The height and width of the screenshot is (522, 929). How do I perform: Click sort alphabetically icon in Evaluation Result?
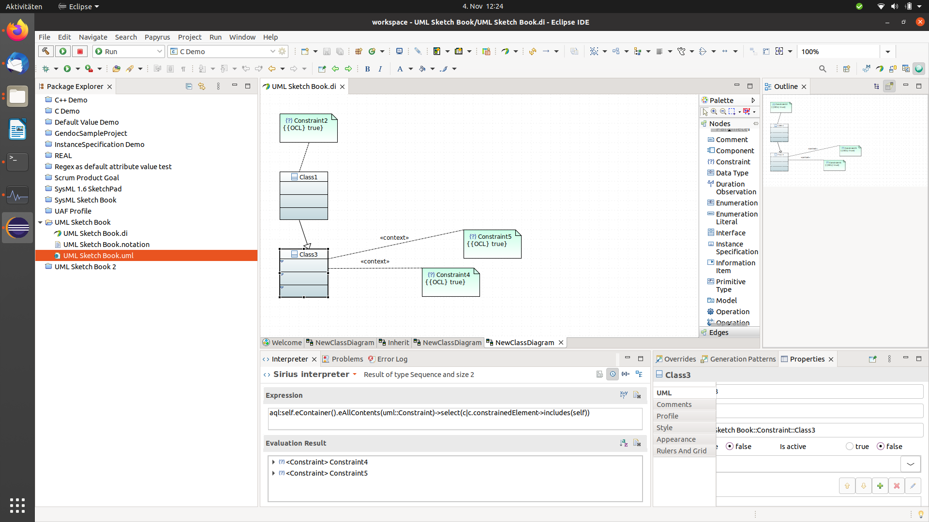[x=624, y=443]
